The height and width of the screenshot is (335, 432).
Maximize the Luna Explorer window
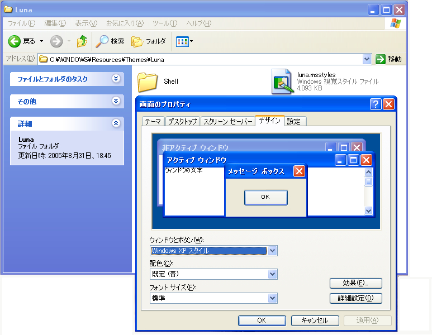pyautogui.click(x=386, y=10)
